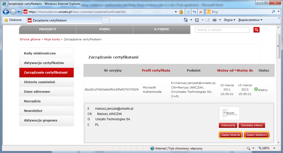Open Narzędzia in the sidebar
The height and width of the screenshot is (153, 283).
[46, 101]
